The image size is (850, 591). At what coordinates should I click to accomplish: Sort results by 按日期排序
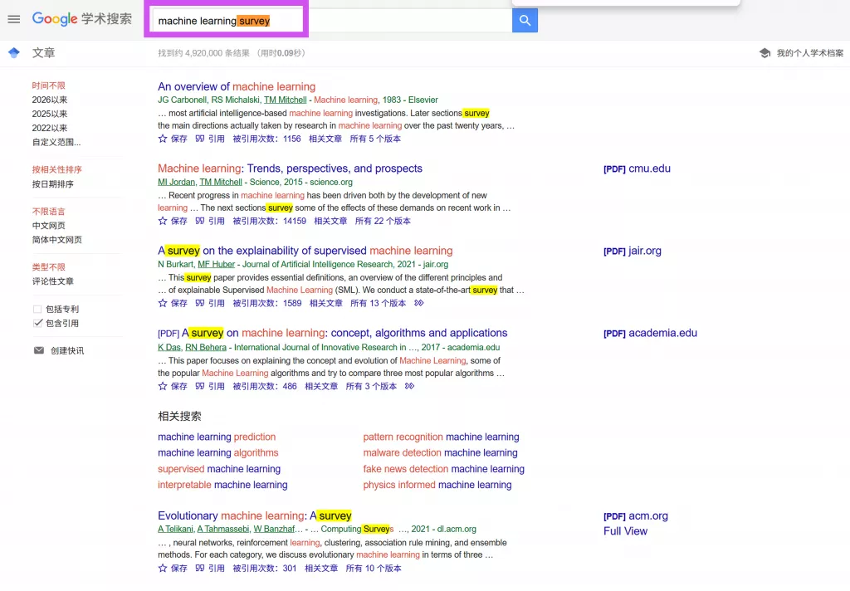coord(52,184)
